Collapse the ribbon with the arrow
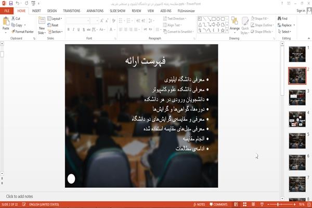 (308, 38)
